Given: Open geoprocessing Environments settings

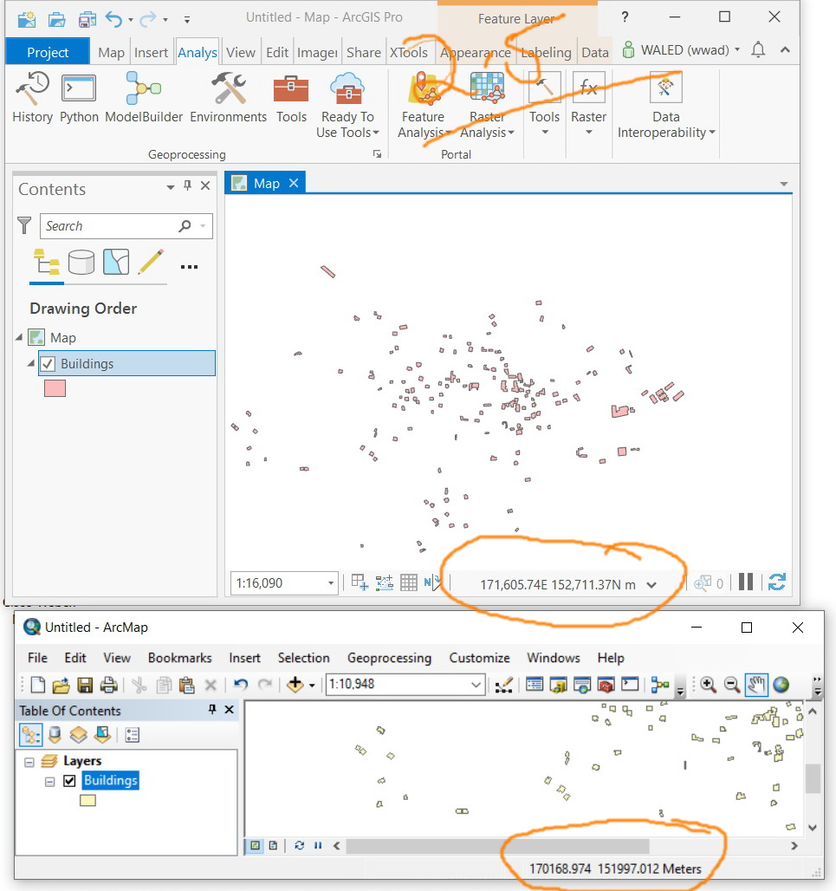Looking at the screenshot, I should [x=229, y=97].
